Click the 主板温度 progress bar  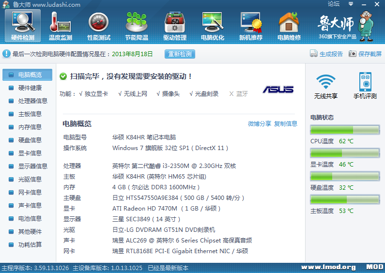[345, 199]
